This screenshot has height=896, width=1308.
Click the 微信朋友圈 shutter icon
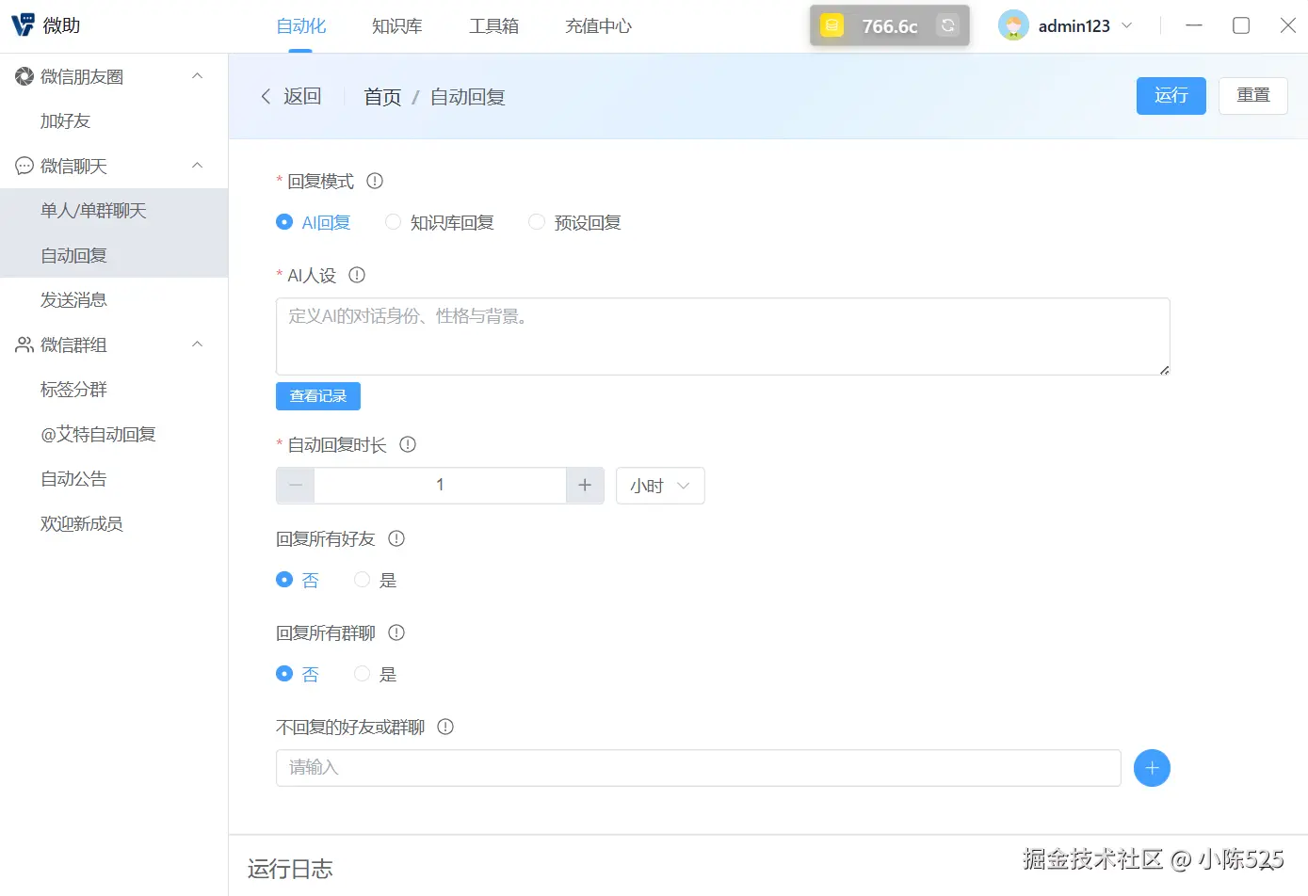pos(24,76)
